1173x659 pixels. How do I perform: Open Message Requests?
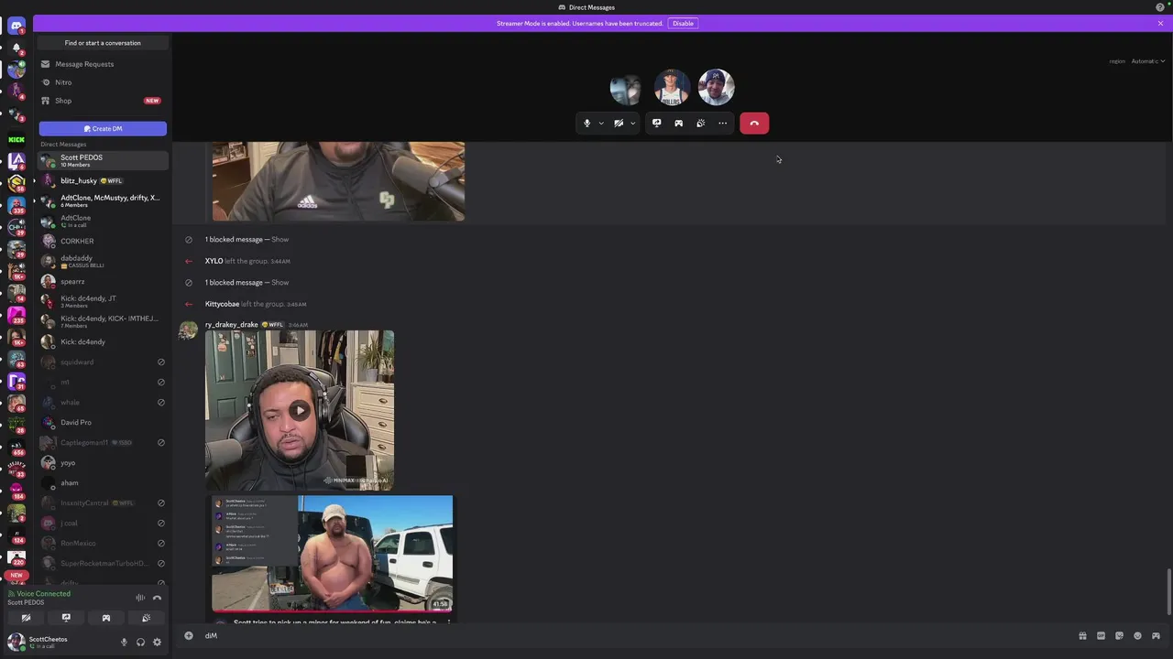pyautogui.click(x=103, y=64)
